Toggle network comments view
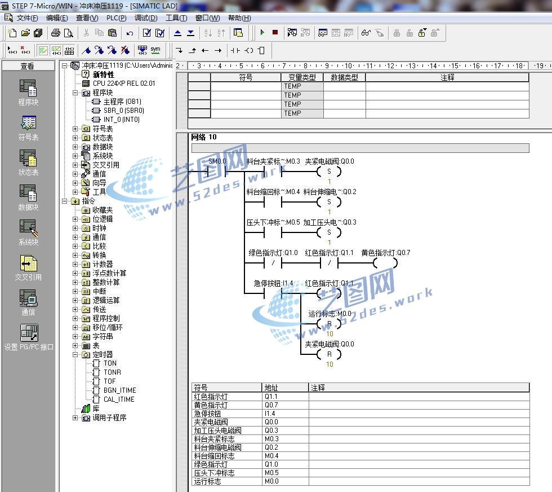Screen dimensions: 552x492 [56, 50]
